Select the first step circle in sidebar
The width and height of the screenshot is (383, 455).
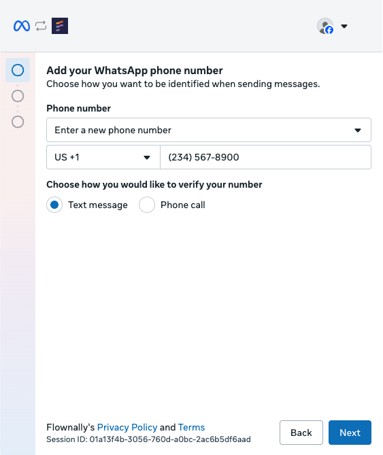18,70
